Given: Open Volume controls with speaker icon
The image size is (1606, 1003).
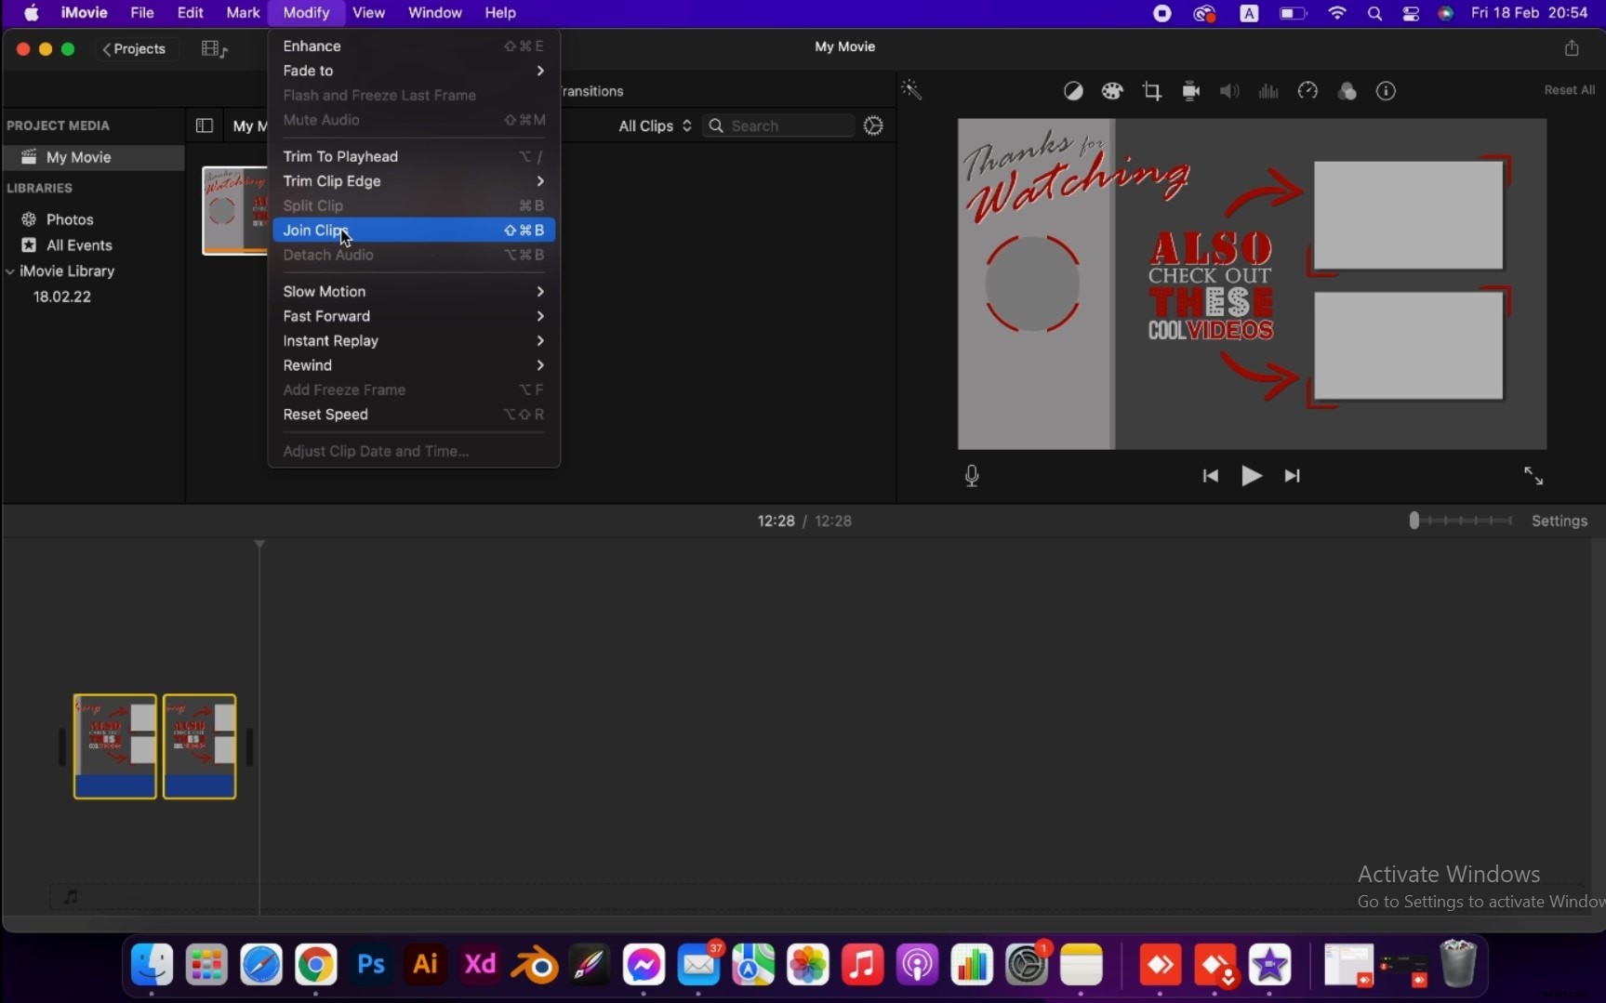Looking at the screenshot, I should point(1228,91).
